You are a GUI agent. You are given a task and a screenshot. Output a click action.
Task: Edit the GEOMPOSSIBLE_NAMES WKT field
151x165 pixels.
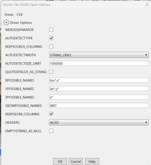tap(99, 106)
